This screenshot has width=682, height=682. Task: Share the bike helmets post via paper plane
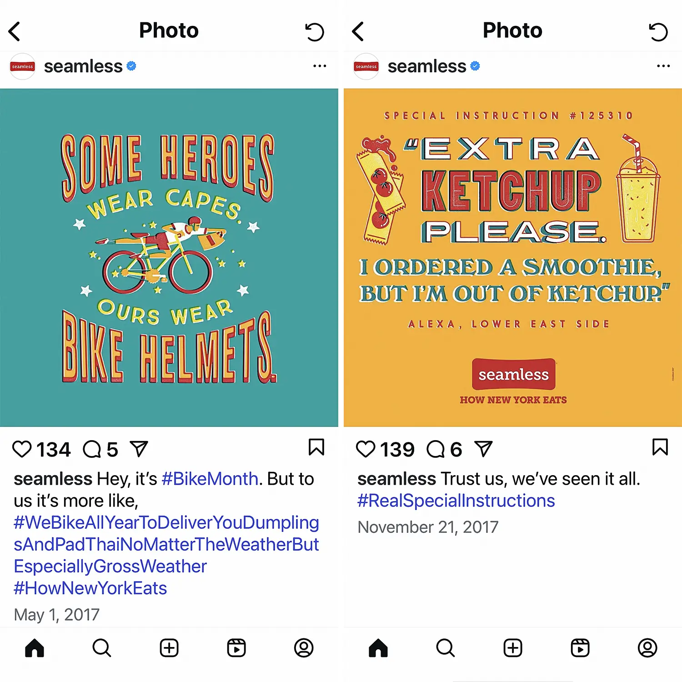139,449
